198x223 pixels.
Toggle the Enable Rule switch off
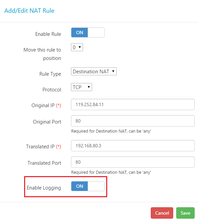coord(88,32)
